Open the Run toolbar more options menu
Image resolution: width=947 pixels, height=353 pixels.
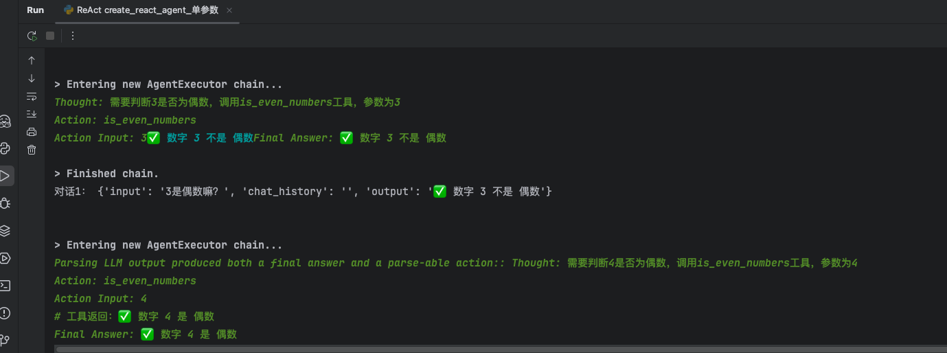pos(73,36)
